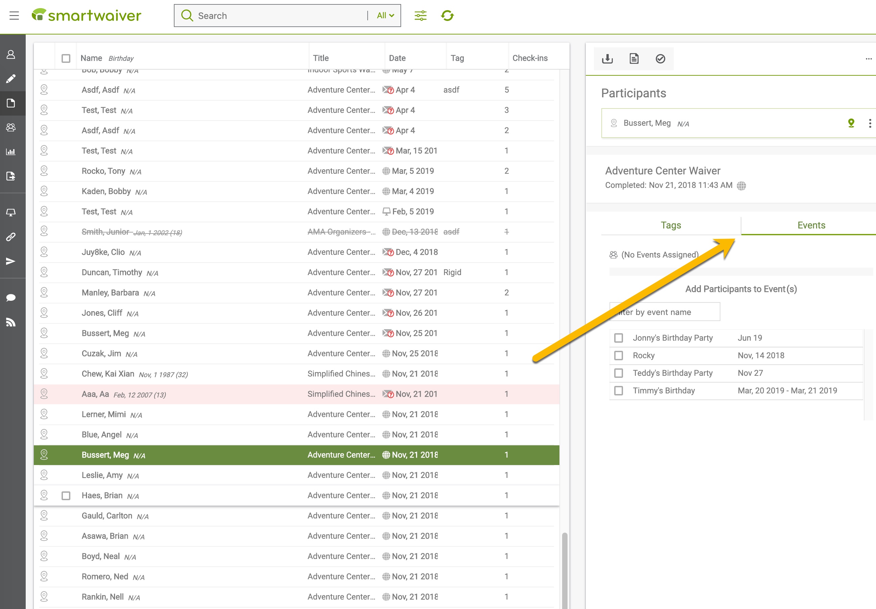Viewport: 876px width, 609px height.
Task: Switch to the Tags tab
Action: (671, 225)
